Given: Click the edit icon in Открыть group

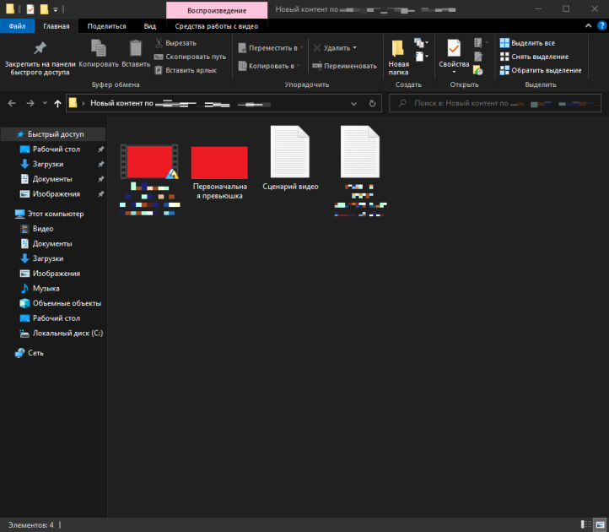Looking at the screenshot, I should 478,57.
